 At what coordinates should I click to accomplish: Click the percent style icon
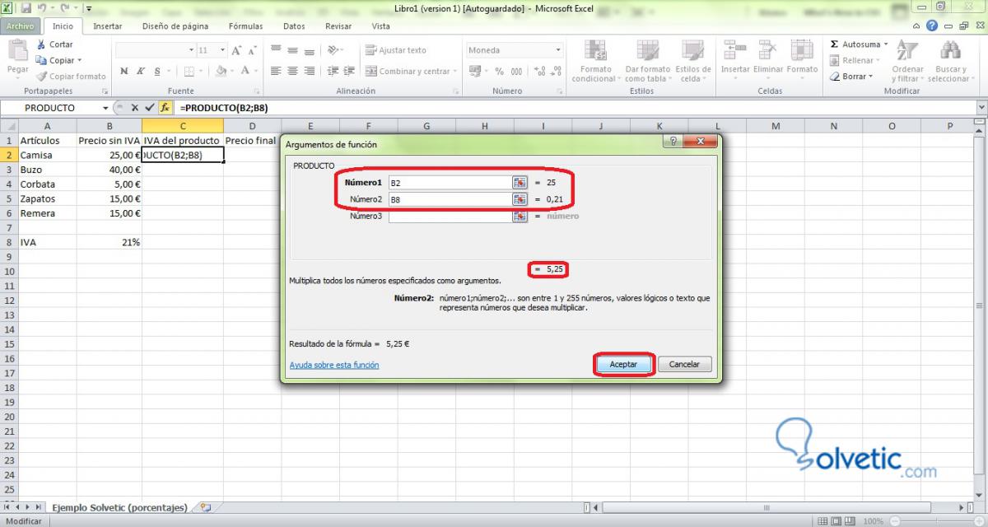point(499,72)
